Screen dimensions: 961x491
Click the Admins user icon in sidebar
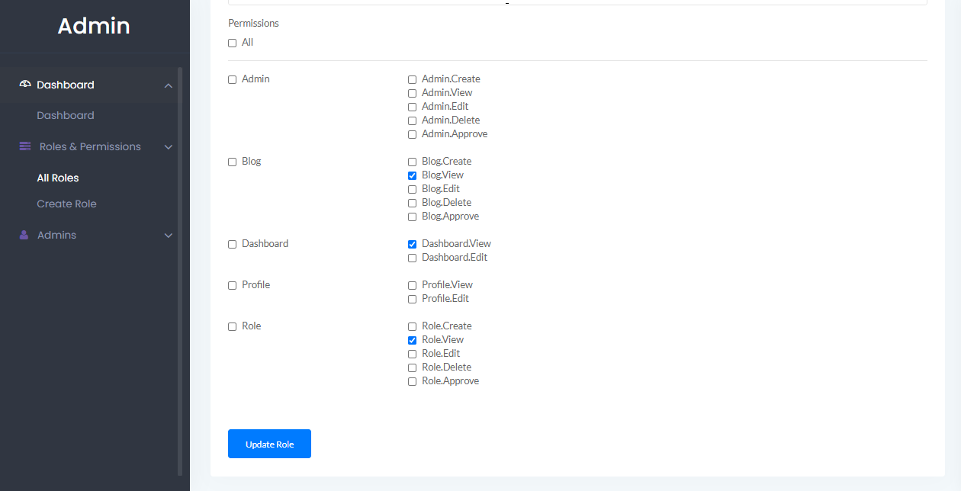(x=24, y=235)
